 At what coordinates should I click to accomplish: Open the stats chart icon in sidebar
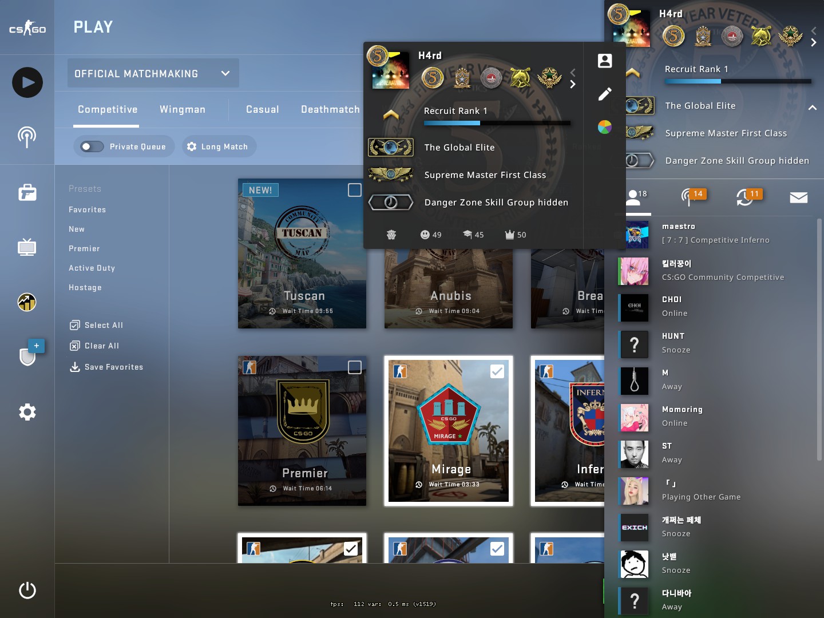[27, 302]
